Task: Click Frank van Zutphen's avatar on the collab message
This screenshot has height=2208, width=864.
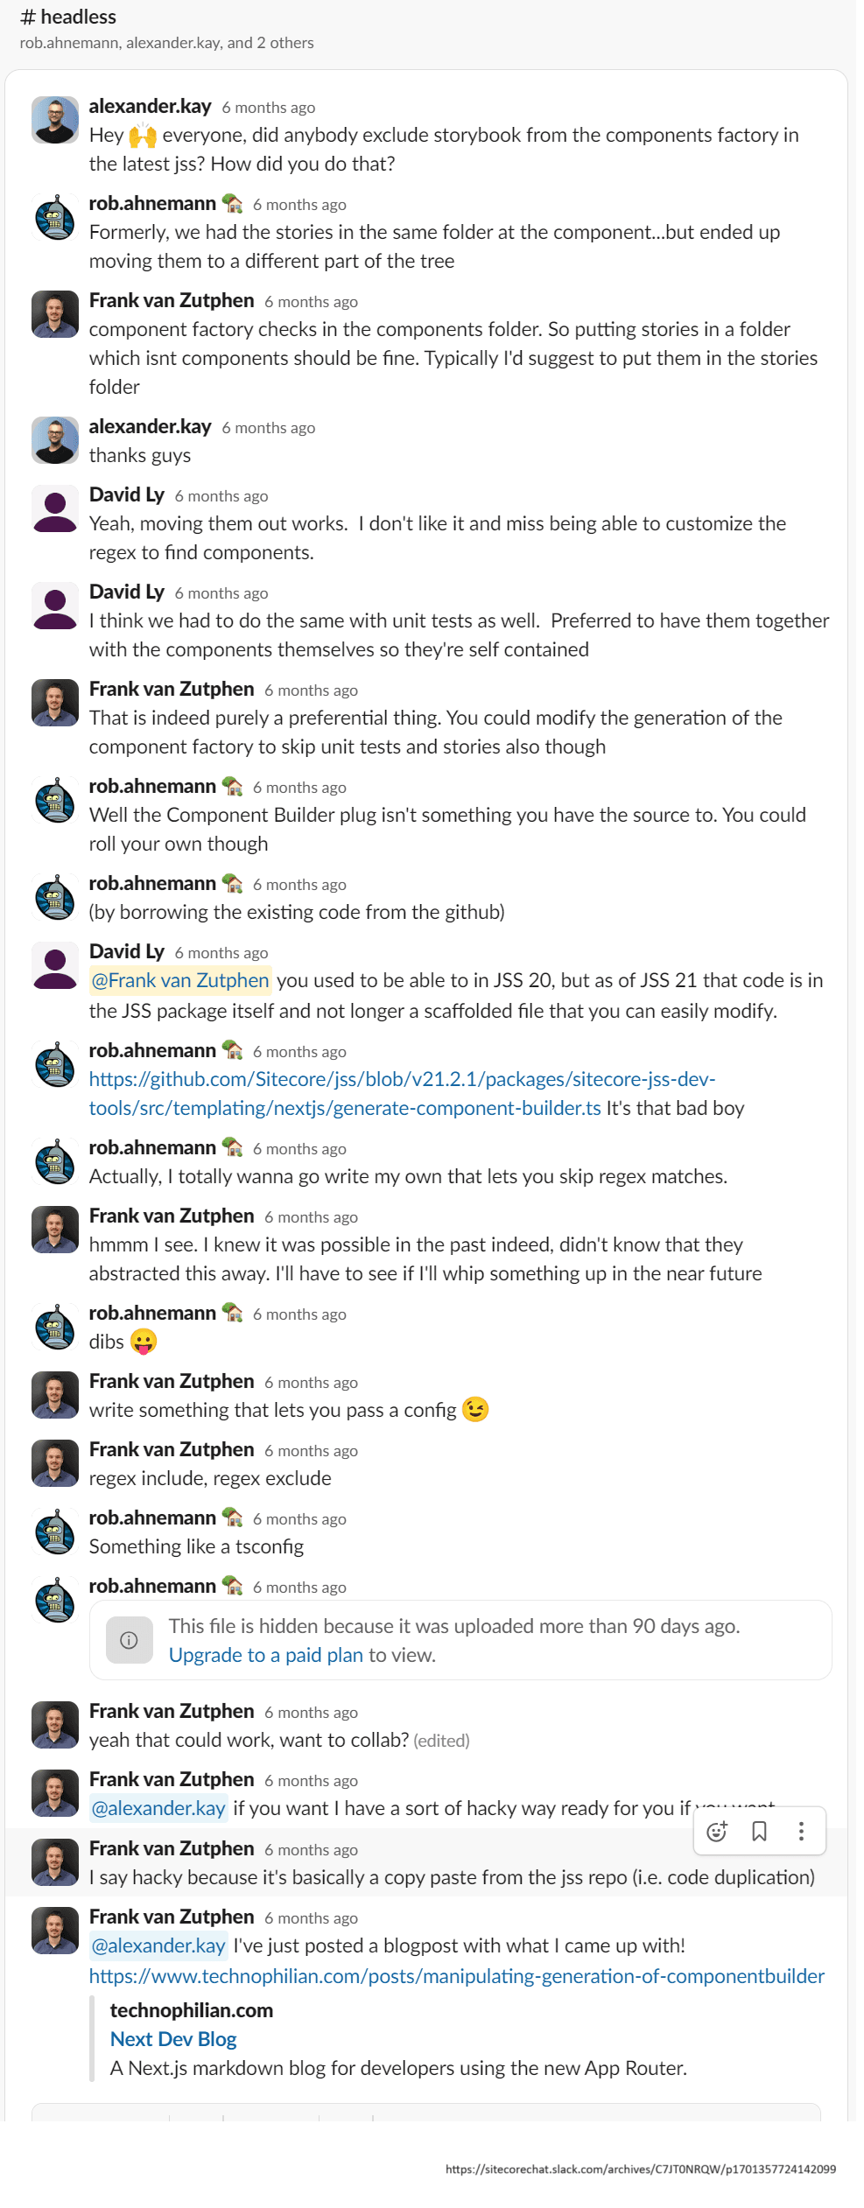Action: pos(55,1725)
